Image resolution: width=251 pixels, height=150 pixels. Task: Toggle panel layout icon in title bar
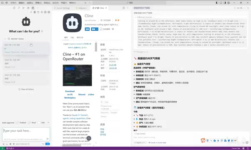221,3
